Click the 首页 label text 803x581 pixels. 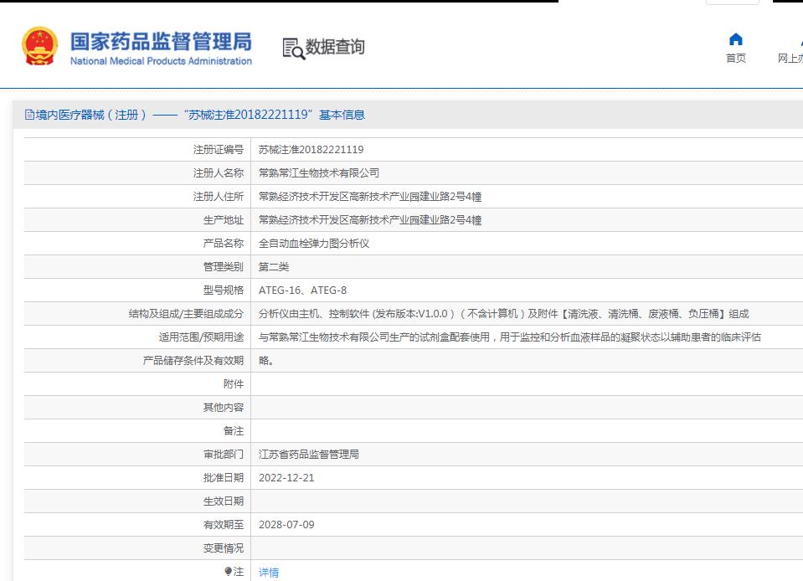[x=736, y=59]
